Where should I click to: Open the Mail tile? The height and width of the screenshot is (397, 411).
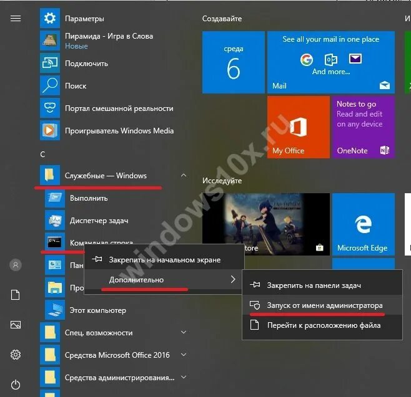pos(331,62)
